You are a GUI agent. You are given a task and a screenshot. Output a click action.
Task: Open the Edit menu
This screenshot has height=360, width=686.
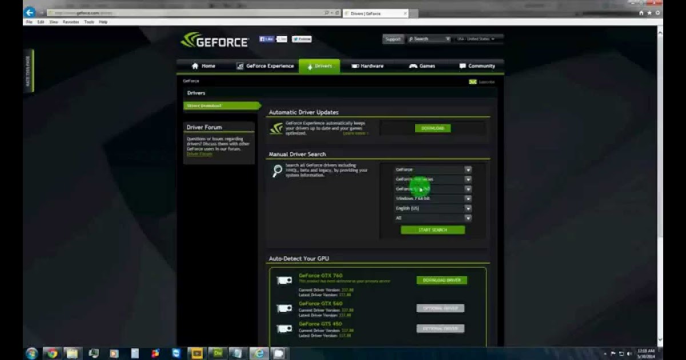point(41,22)
